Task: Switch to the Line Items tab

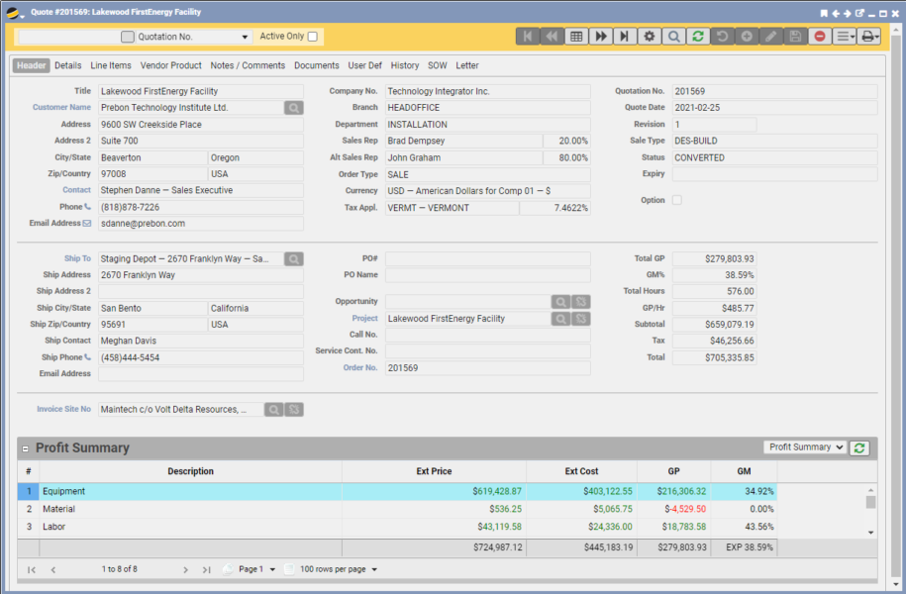Action: pos(110,65)
